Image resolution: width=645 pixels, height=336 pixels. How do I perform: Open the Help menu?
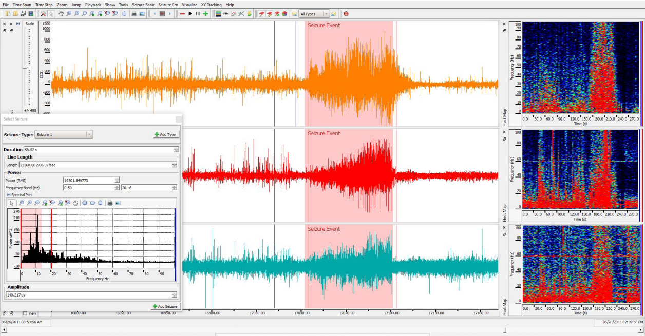pyautogui.click(x=230, y=5)
